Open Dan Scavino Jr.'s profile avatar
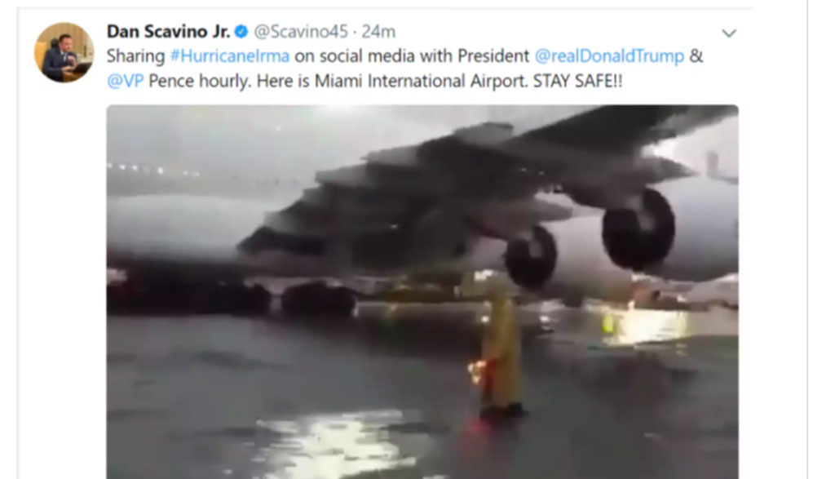This screenshot has height=479, width=835. (x=64, y=52)
